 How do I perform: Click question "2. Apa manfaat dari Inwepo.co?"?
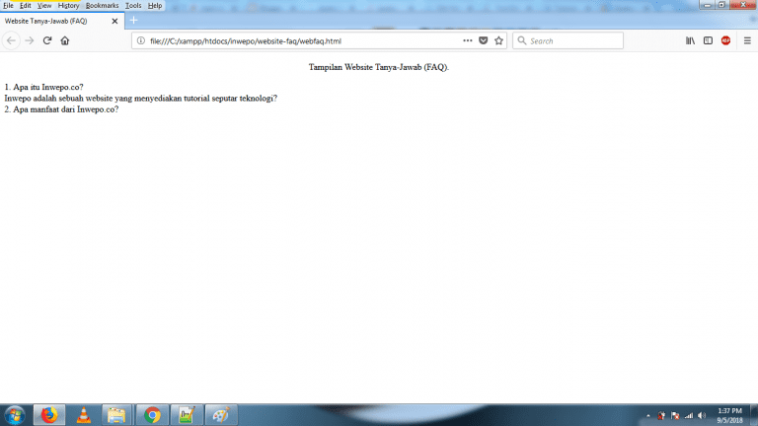coord(61,108)
